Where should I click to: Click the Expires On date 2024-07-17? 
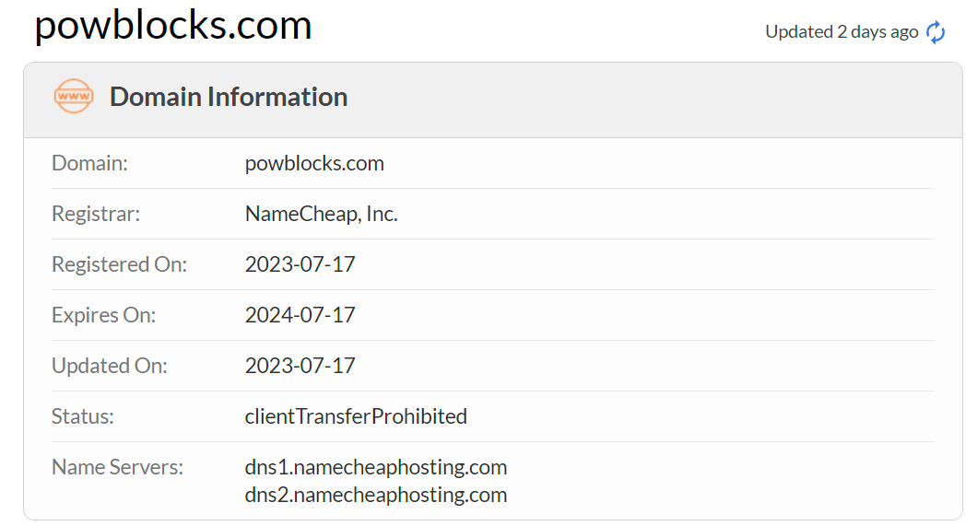[300, 315]
